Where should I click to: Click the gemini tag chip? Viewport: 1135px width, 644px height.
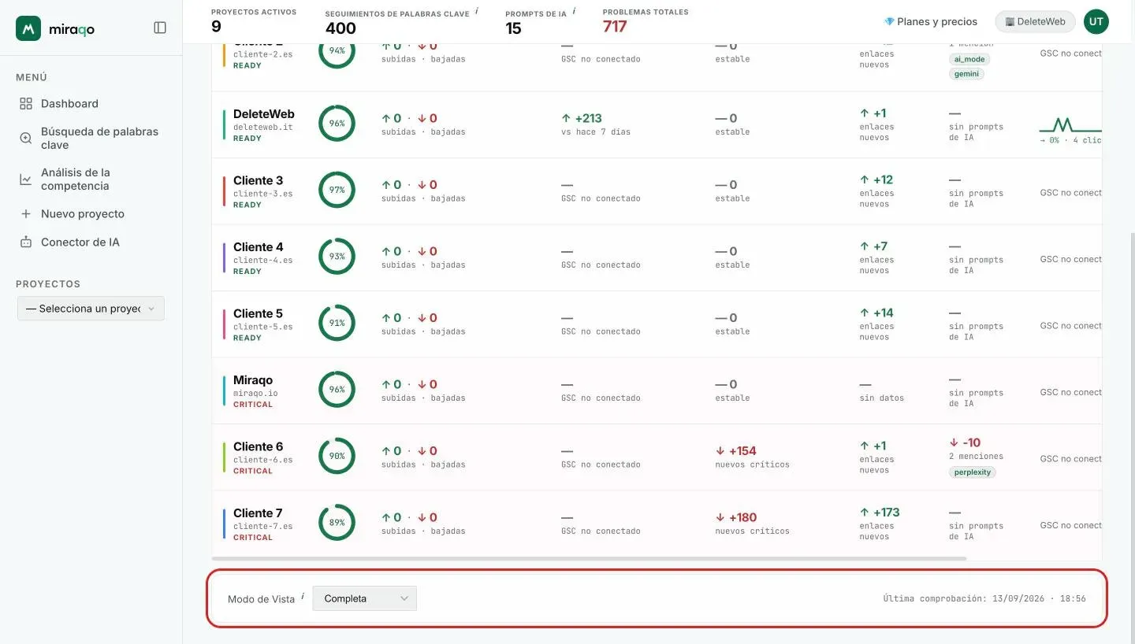coord(966,74)
